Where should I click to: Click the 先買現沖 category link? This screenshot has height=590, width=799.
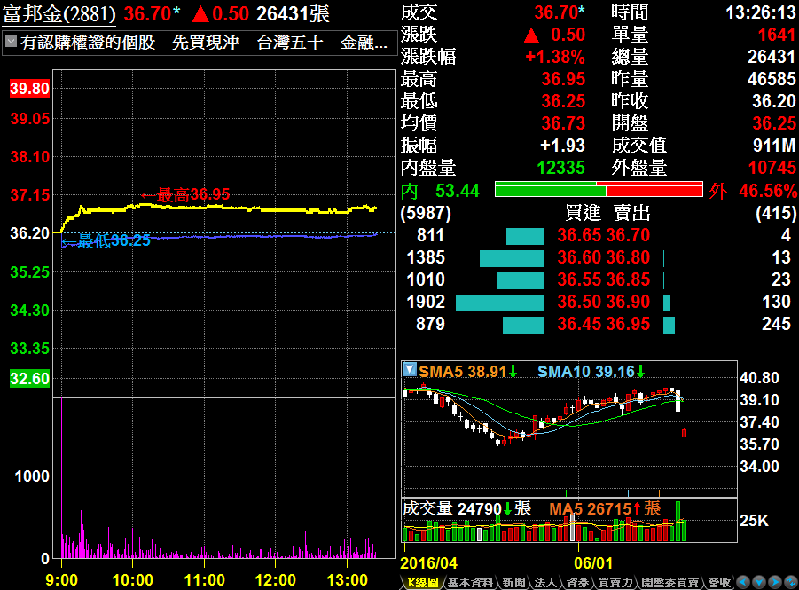click(206, 43)
